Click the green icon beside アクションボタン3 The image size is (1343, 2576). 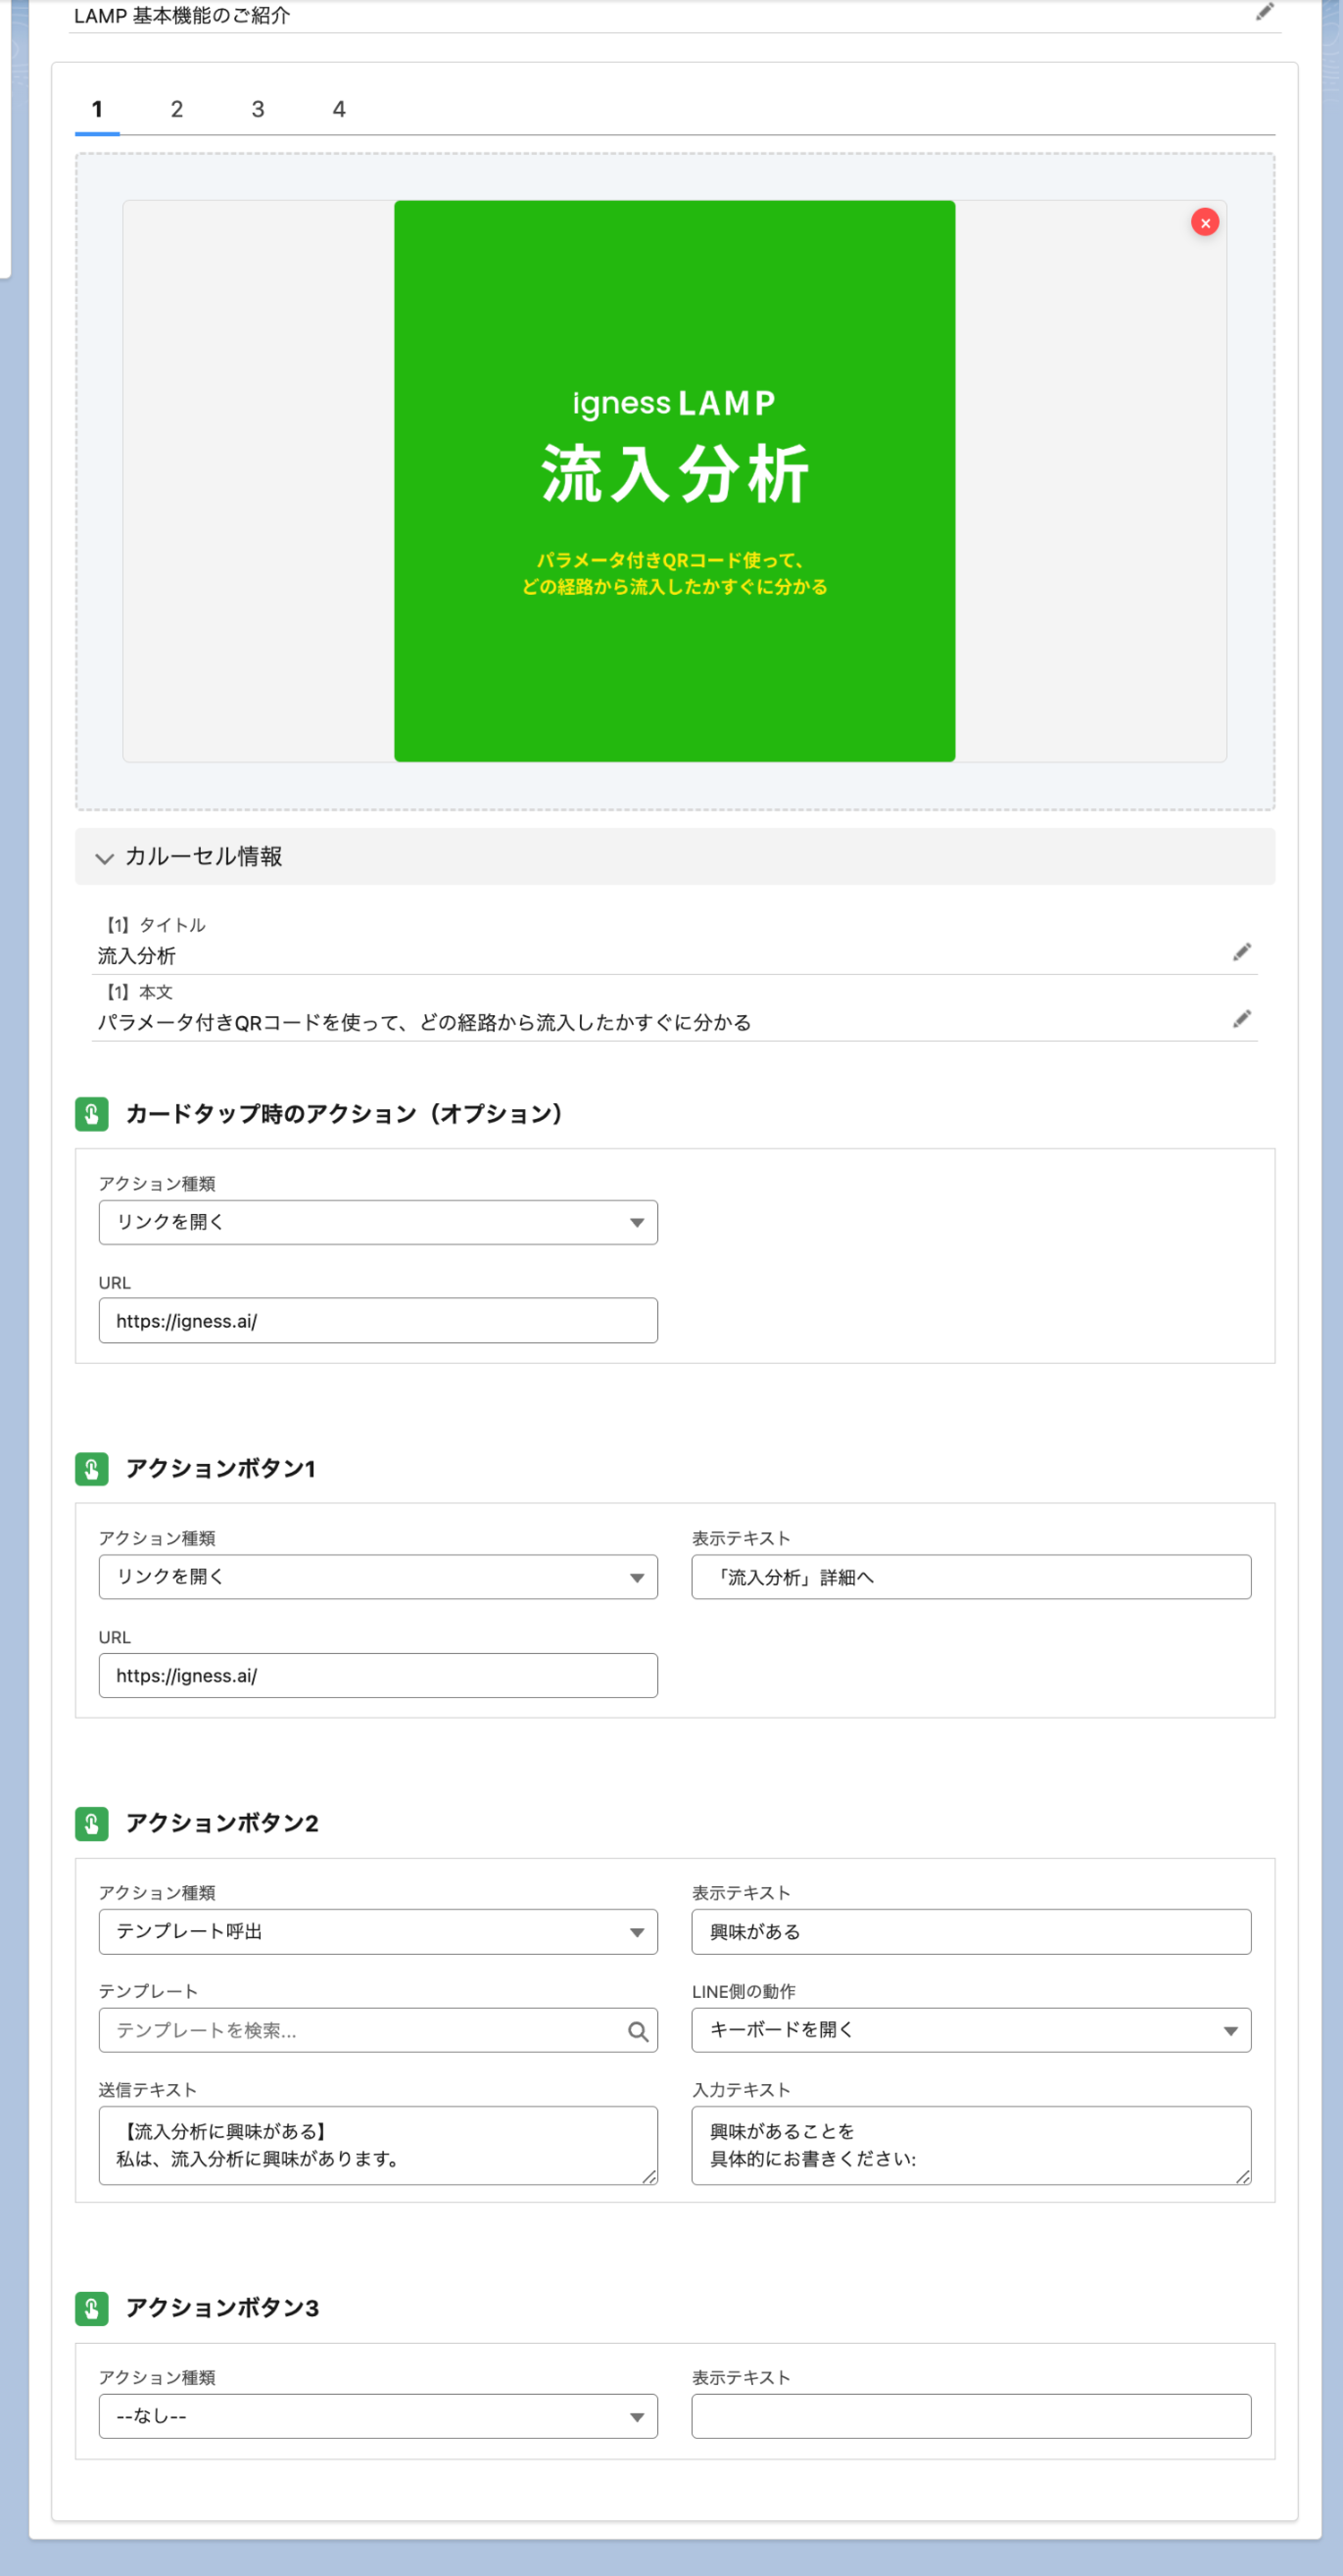tap(91, 2308)
